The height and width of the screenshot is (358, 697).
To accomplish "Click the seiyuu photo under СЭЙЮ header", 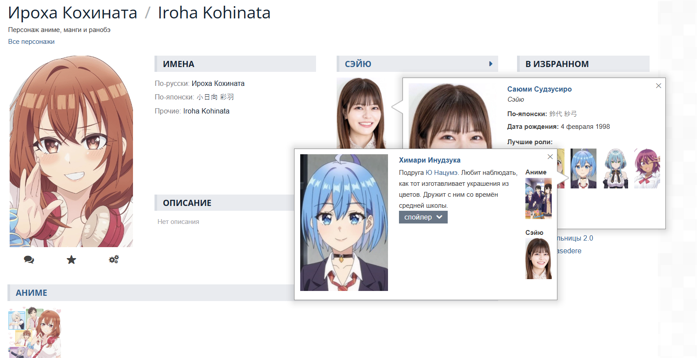I will tap(361, 113).
